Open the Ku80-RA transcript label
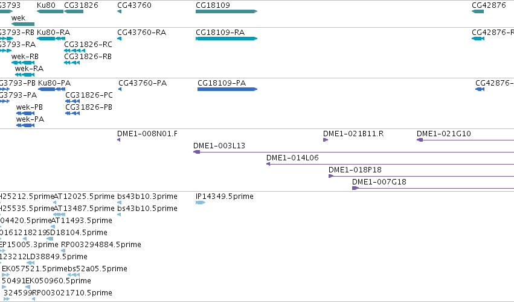 (53, 33)
